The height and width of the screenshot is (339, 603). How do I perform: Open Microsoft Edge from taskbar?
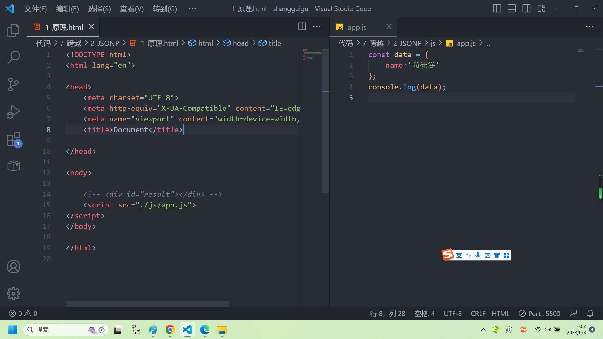point(204,330)
